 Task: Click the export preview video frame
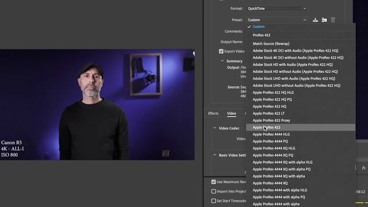pyautogui.click(x=97, y=105)
